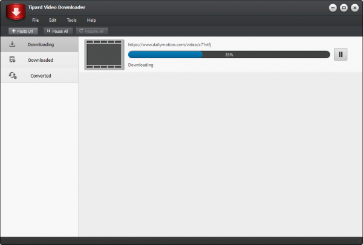
Task: Open the File menu
Action: [x=36, y=20]
